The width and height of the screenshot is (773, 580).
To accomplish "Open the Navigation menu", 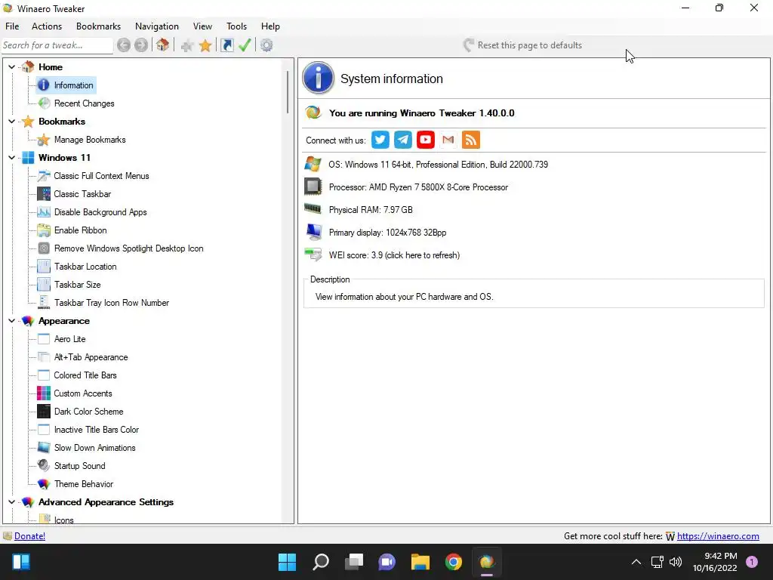I will click(x=157, y=26).
